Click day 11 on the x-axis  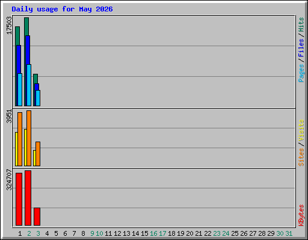tap(108, 233)
